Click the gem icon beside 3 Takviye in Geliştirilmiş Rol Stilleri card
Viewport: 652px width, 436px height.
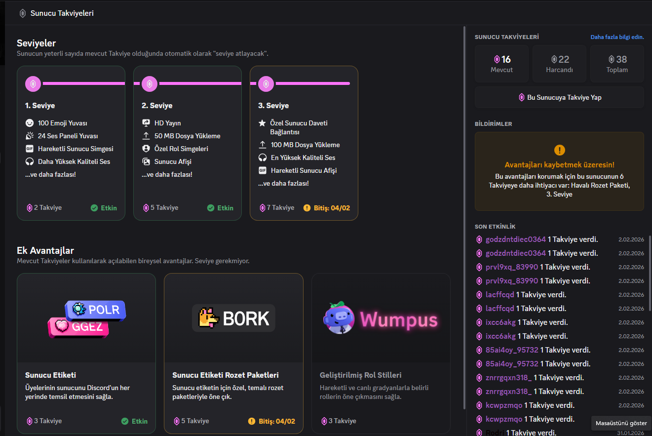point(324,421)
